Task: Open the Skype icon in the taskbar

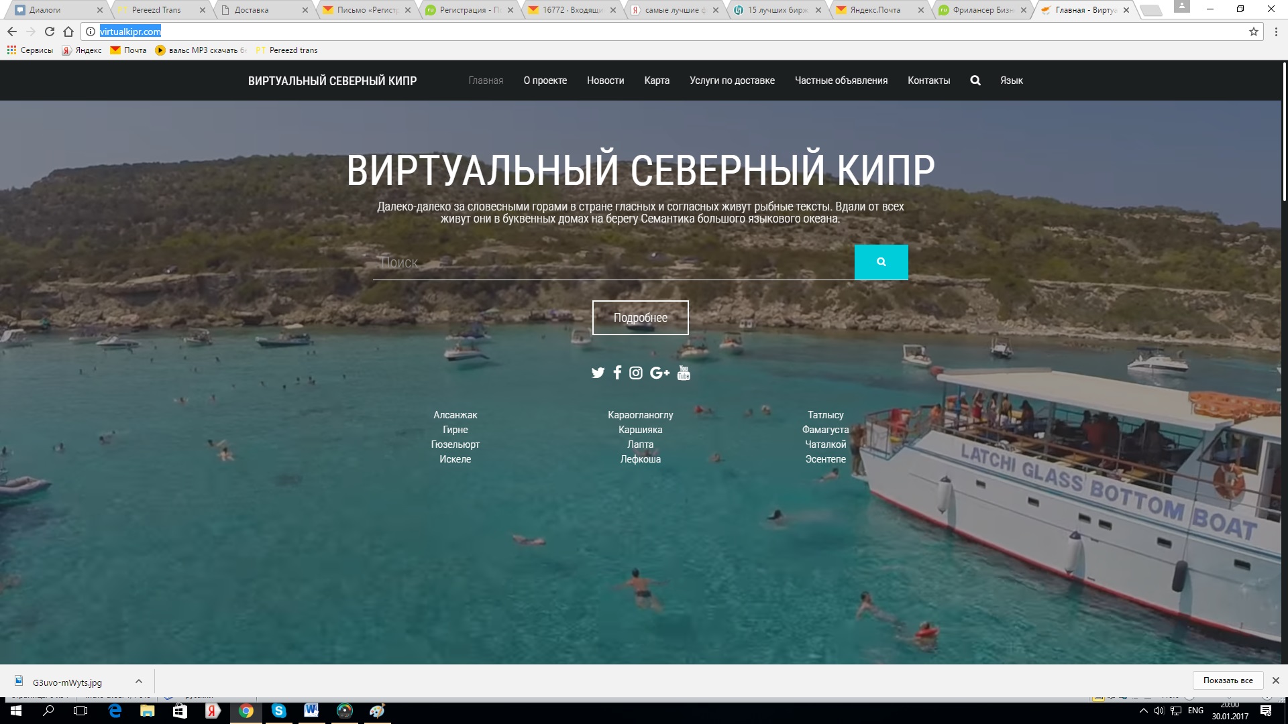Action: pos(278,711)
